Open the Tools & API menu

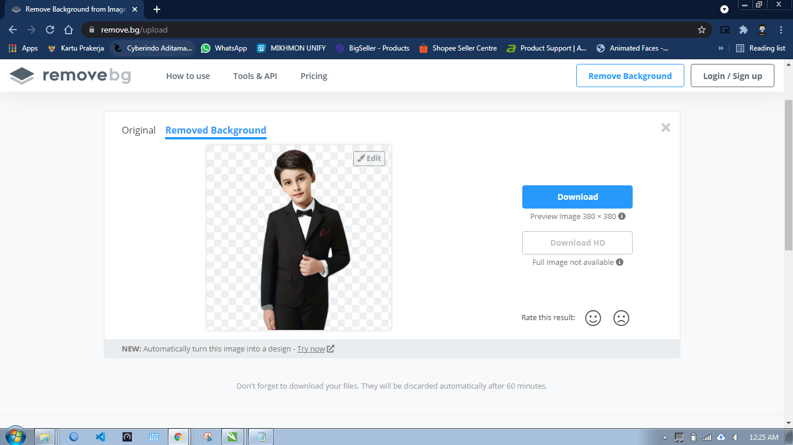click(x=254, y=76)
